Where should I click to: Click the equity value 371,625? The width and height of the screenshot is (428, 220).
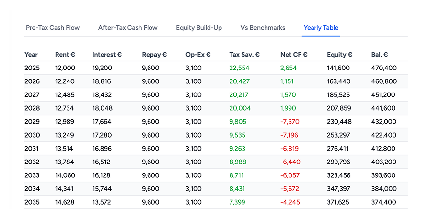[x=338, y=202]
